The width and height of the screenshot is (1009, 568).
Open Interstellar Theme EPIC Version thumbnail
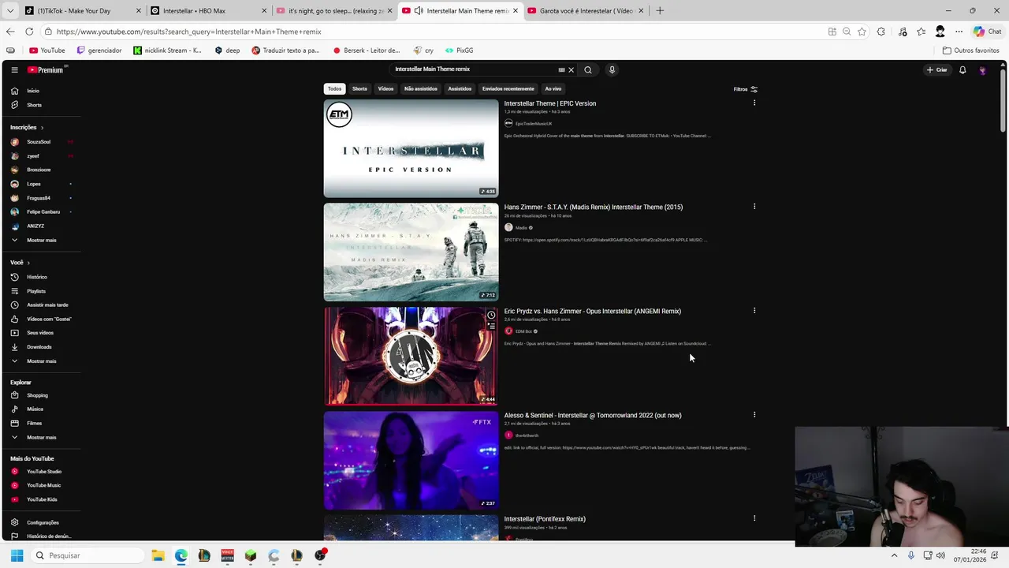[411, 148]
